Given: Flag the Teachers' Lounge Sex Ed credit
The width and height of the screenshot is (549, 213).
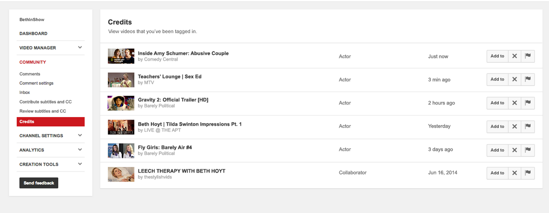Looking at the screenshot, I should (x=527, y=79).
